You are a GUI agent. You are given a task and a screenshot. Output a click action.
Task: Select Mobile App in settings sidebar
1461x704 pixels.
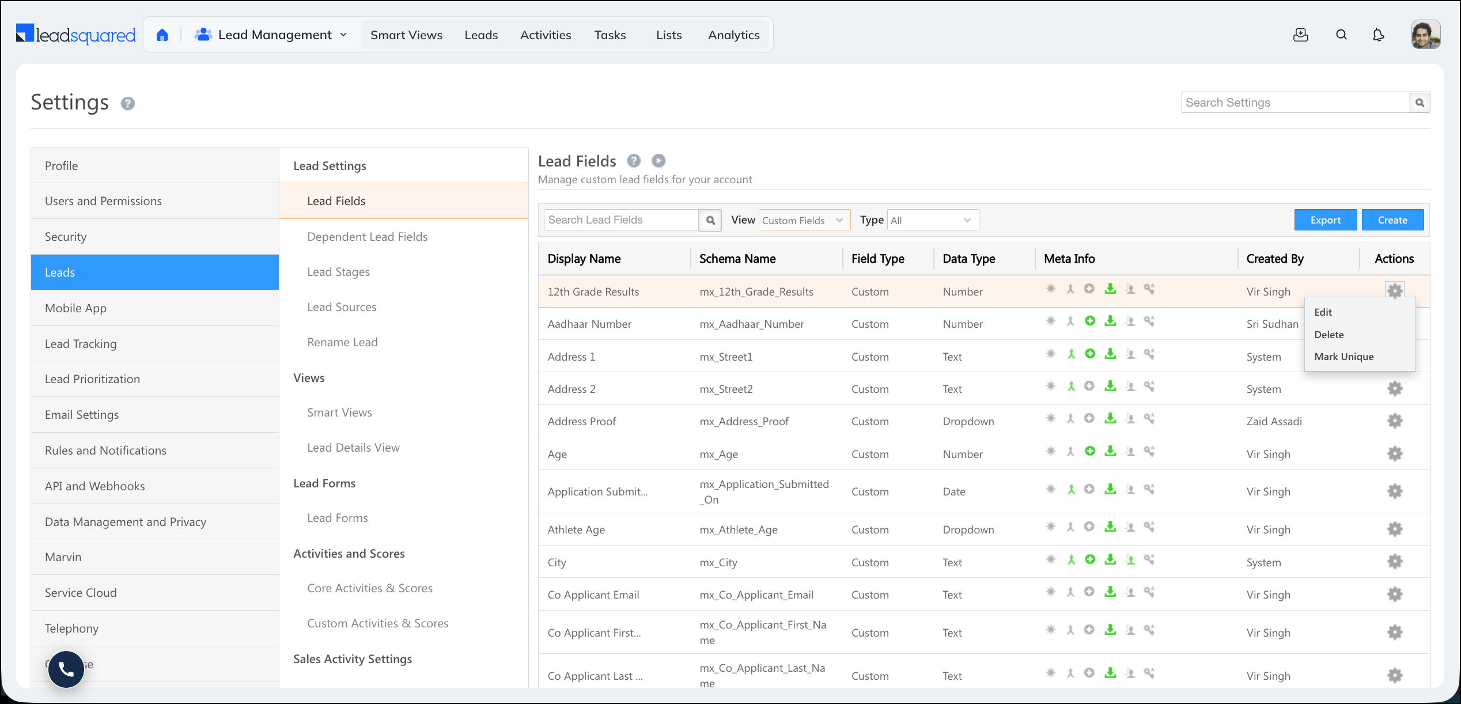pos(155,308)
